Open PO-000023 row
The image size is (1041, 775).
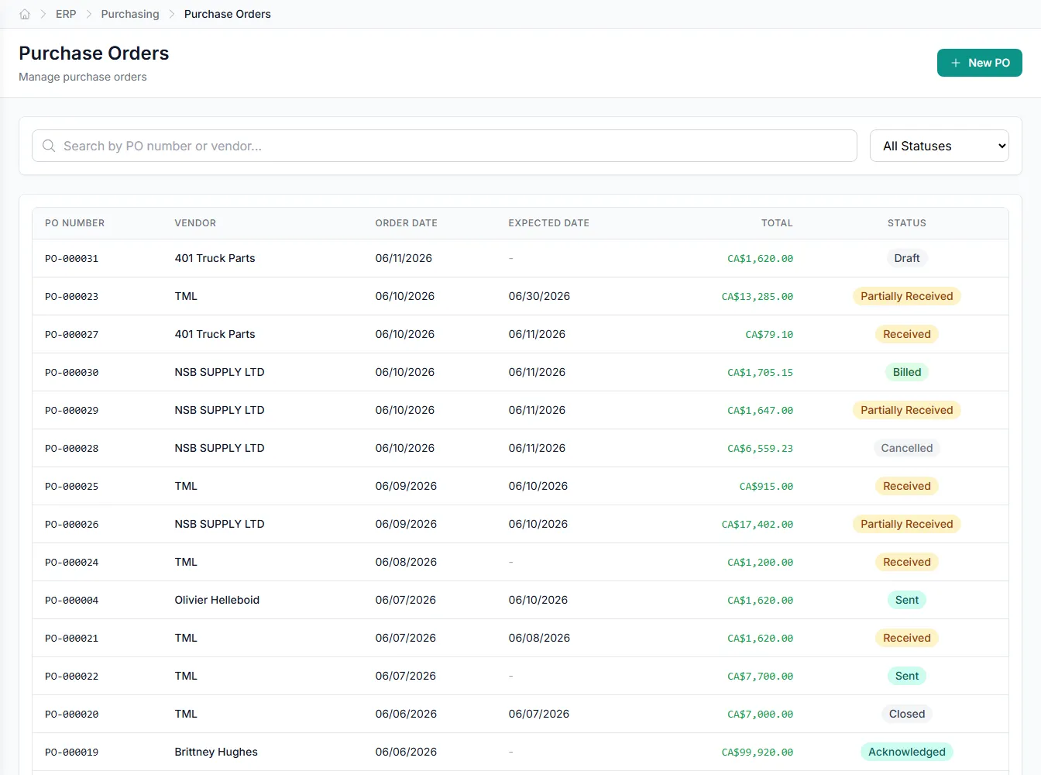520,296
